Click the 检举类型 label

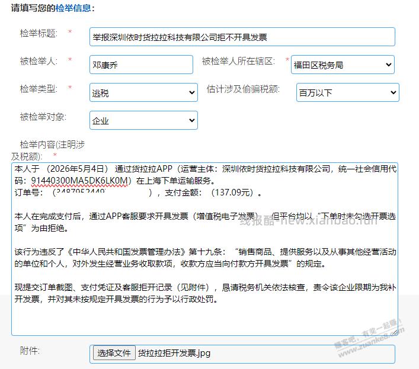click(x=39, y=89)
